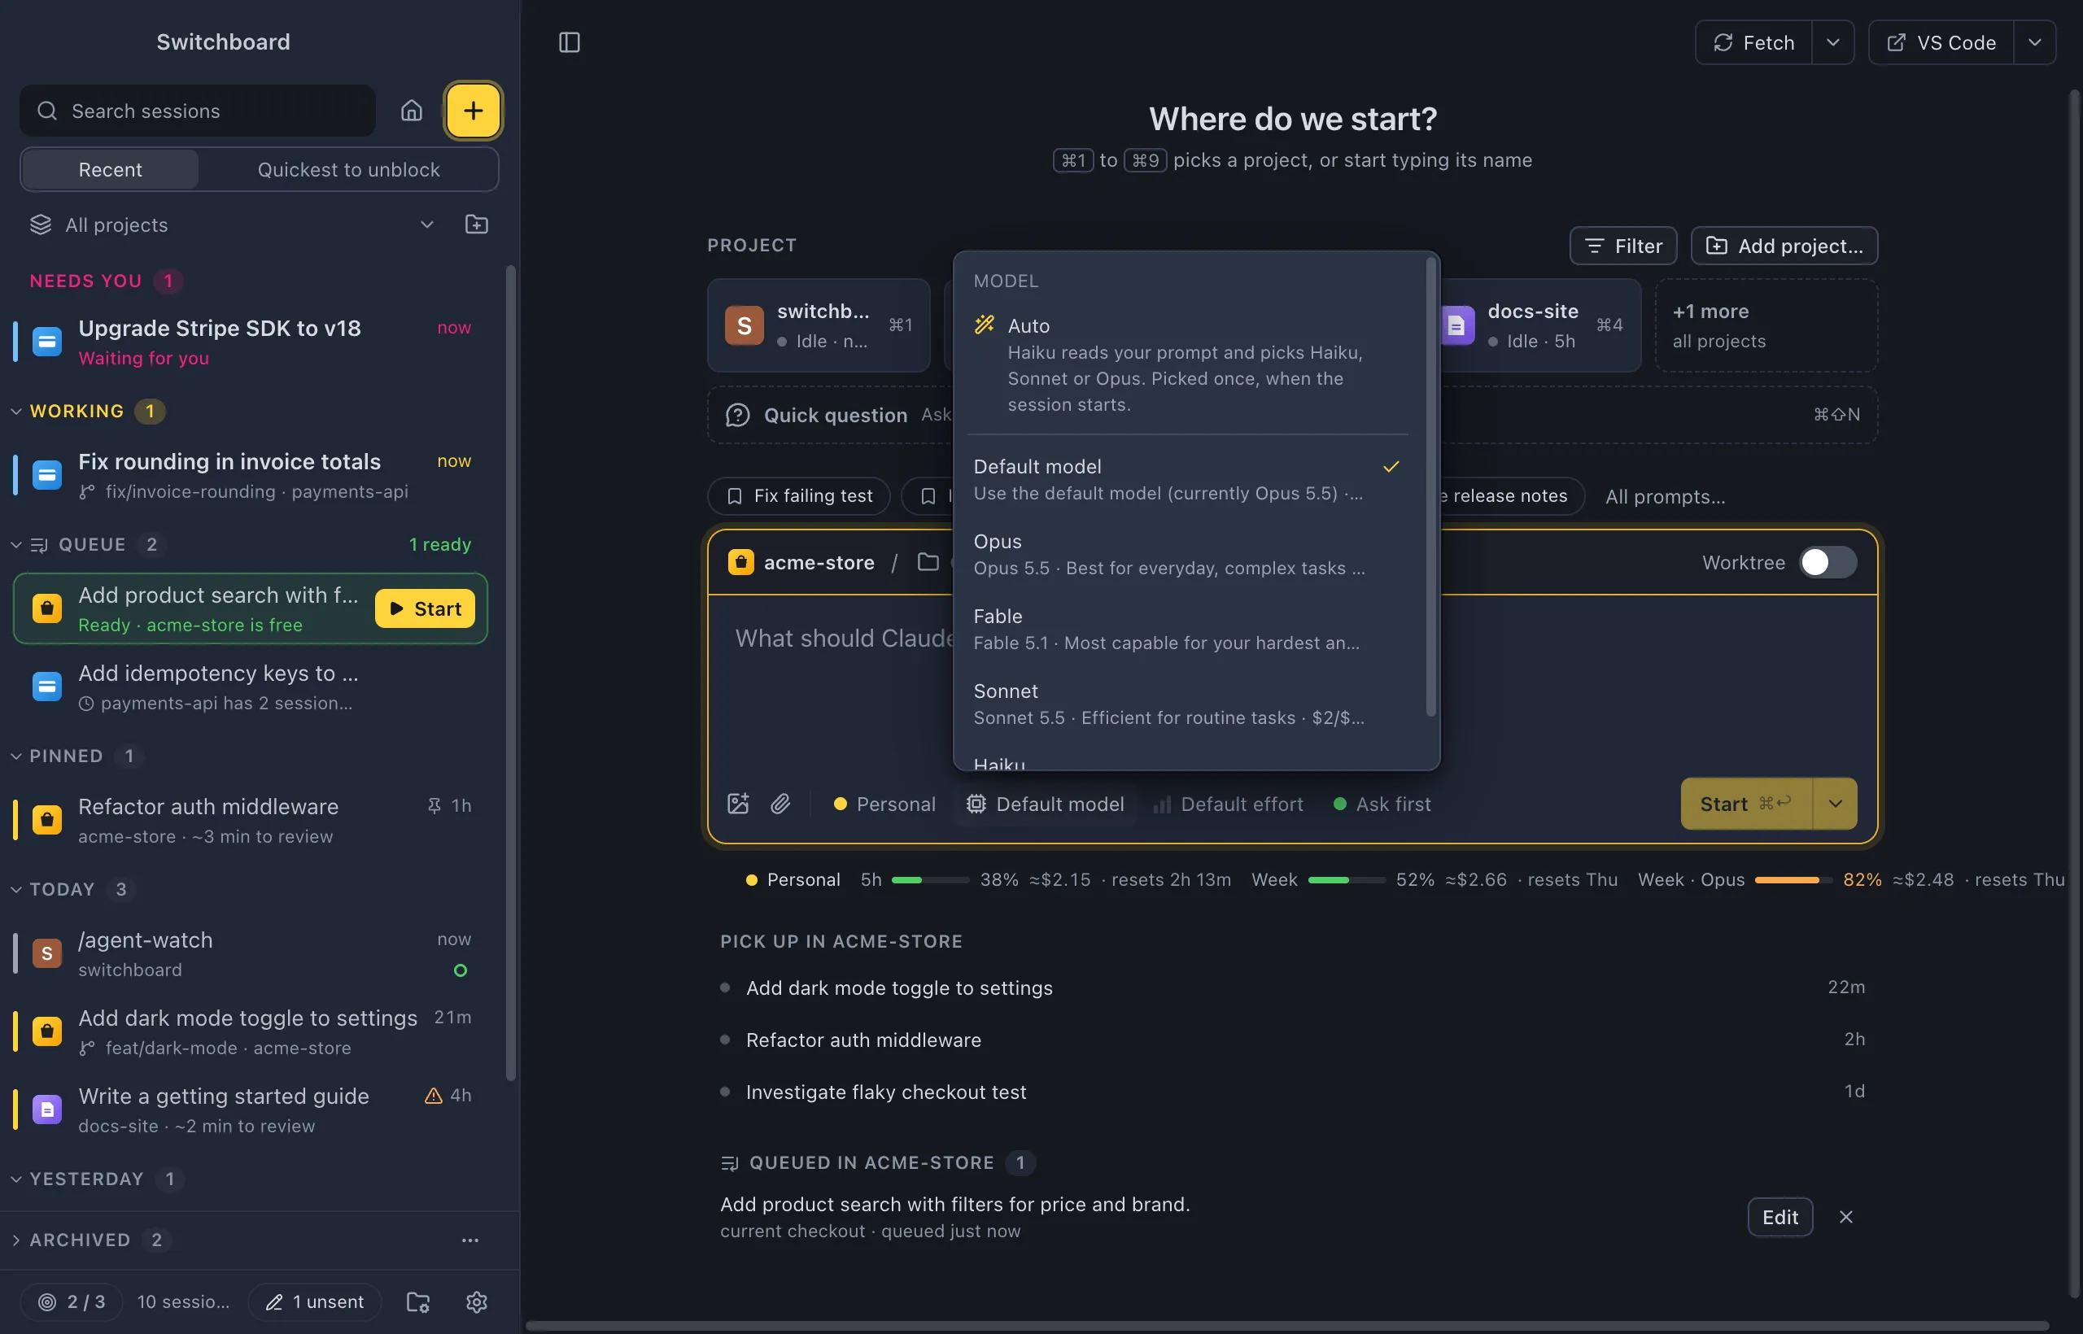Click the Week Opus usage progress bar
2083x1334 pixels.
pos(1793,880)
